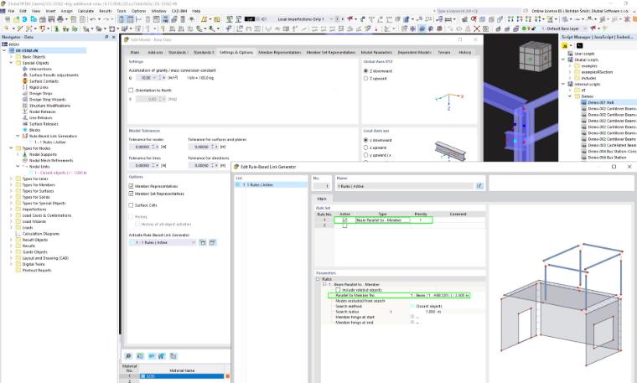
Task: Click the red X delete icon in second toolbar
Action: (477, 28)
